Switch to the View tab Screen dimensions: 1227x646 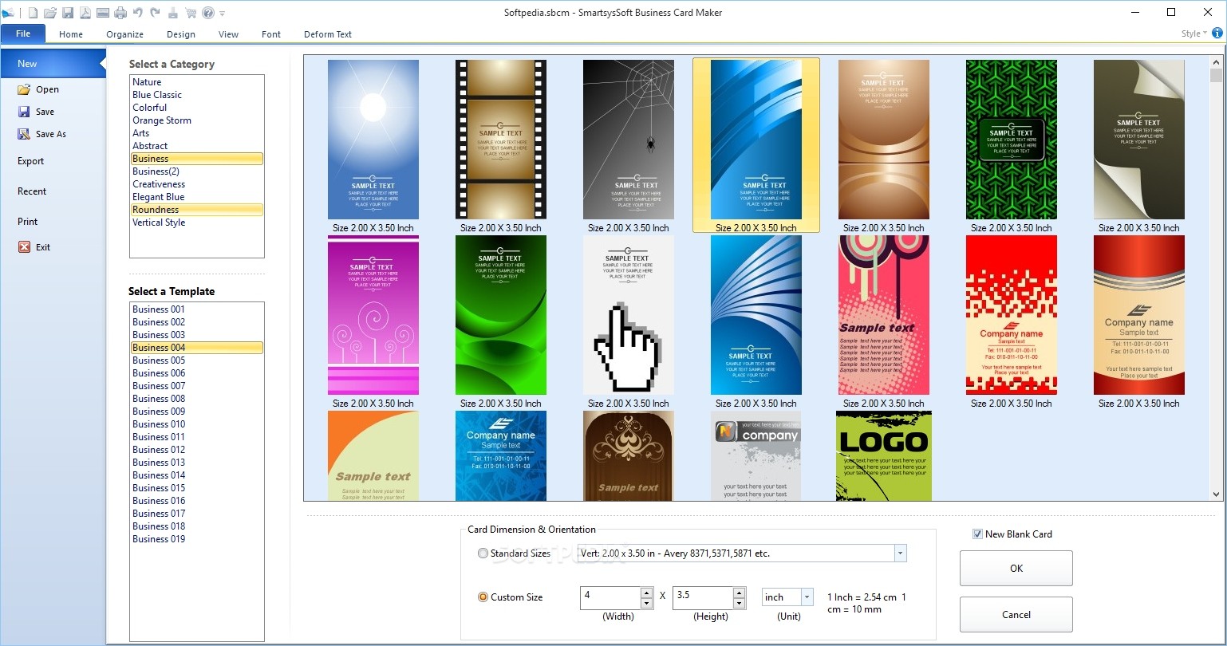click(228, 34)
